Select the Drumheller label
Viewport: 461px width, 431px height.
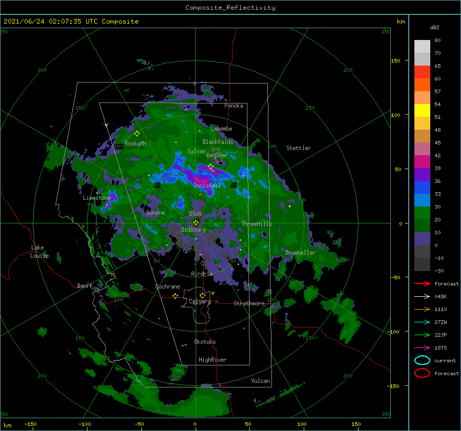coord(300,253)
